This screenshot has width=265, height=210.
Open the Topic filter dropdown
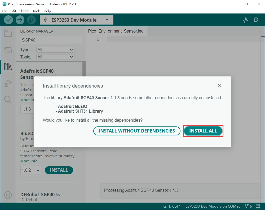(55, 57)
